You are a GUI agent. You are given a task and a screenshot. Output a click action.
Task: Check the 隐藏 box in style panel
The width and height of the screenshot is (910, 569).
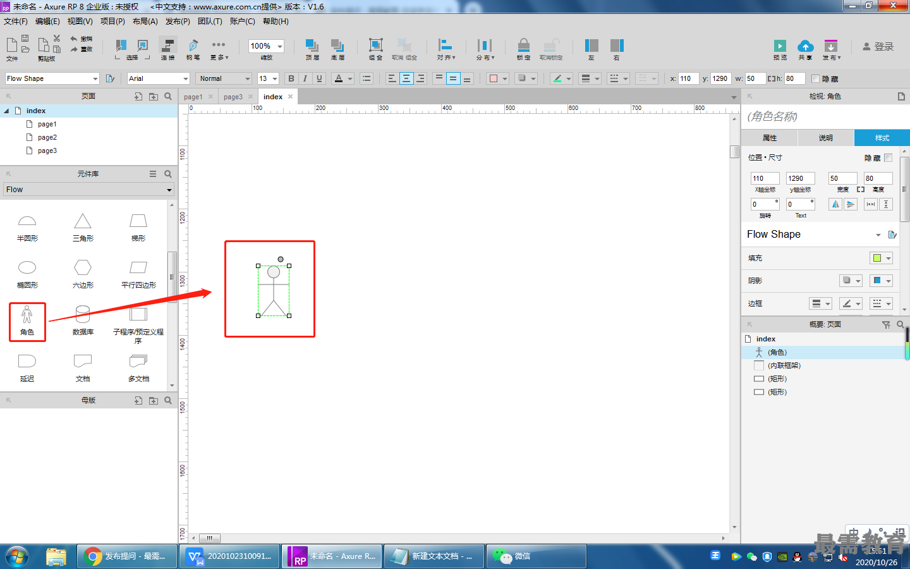[889, 157]
